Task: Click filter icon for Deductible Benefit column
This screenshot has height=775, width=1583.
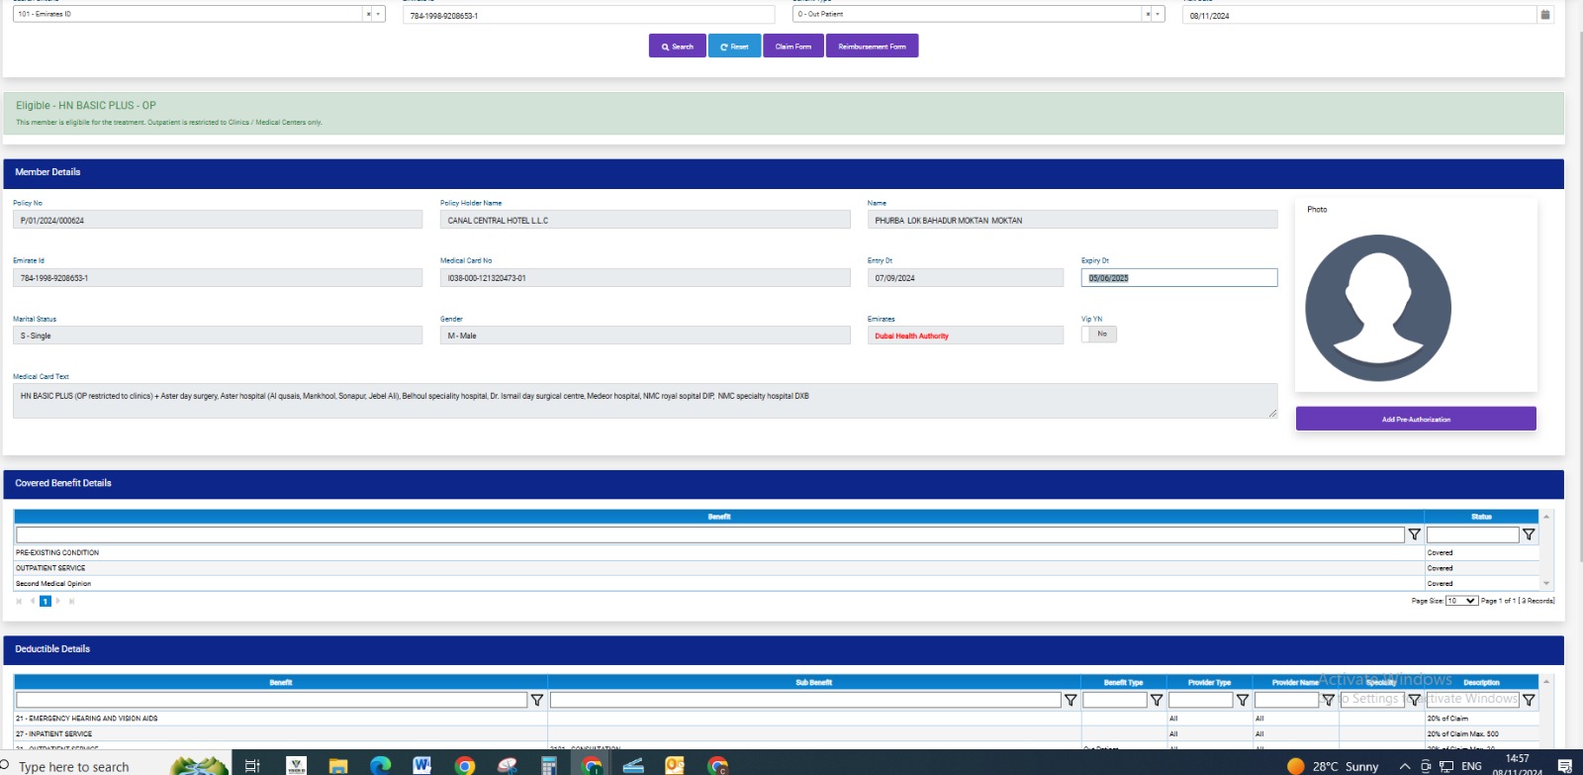Action: coord(536,700)
